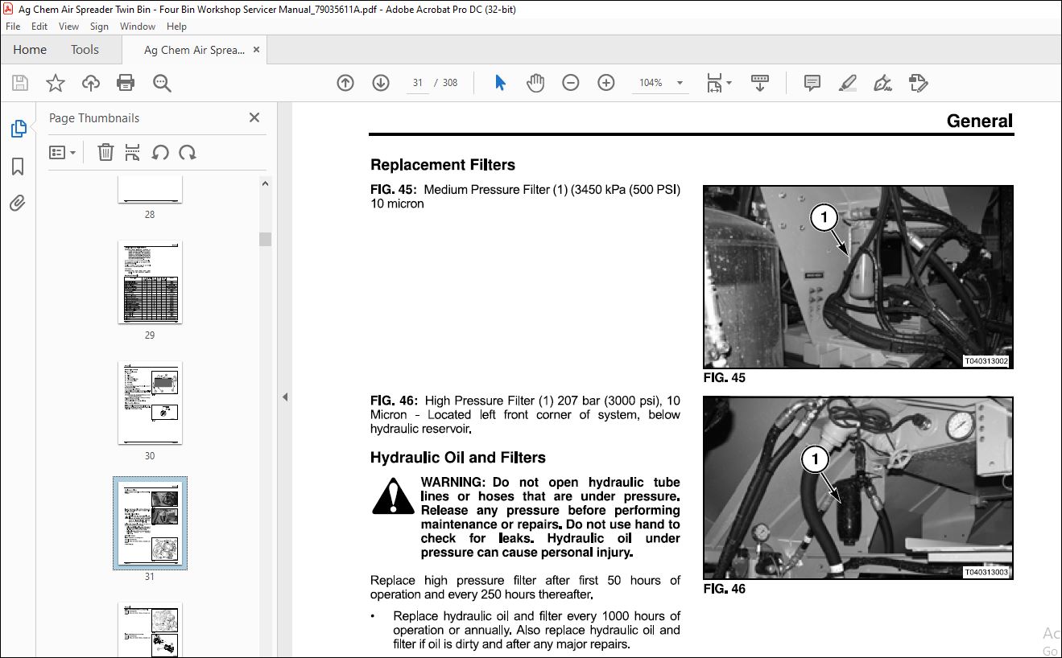Open Bookmarks sidebar panel icon

click(18, 167)
